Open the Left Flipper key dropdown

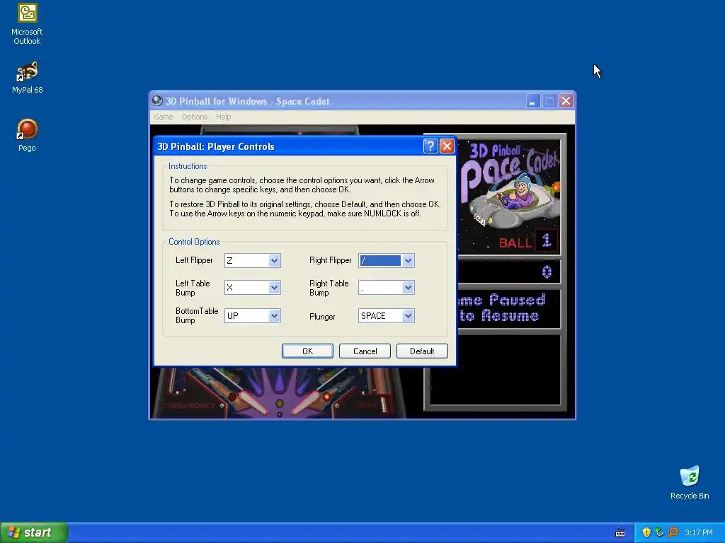point(274,260)
